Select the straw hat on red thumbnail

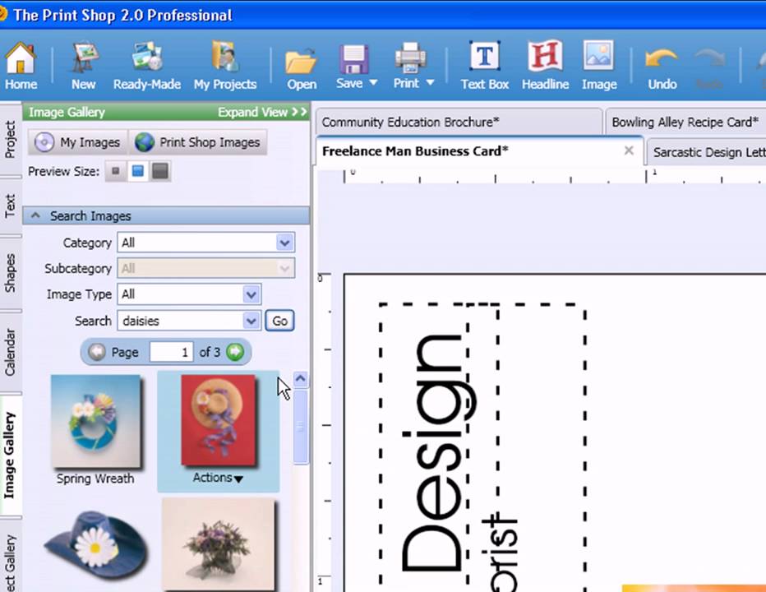[x=219, y=420]
